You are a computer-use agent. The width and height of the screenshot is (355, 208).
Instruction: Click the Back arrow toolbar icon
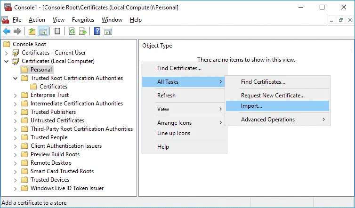click(x=7, y=32)
